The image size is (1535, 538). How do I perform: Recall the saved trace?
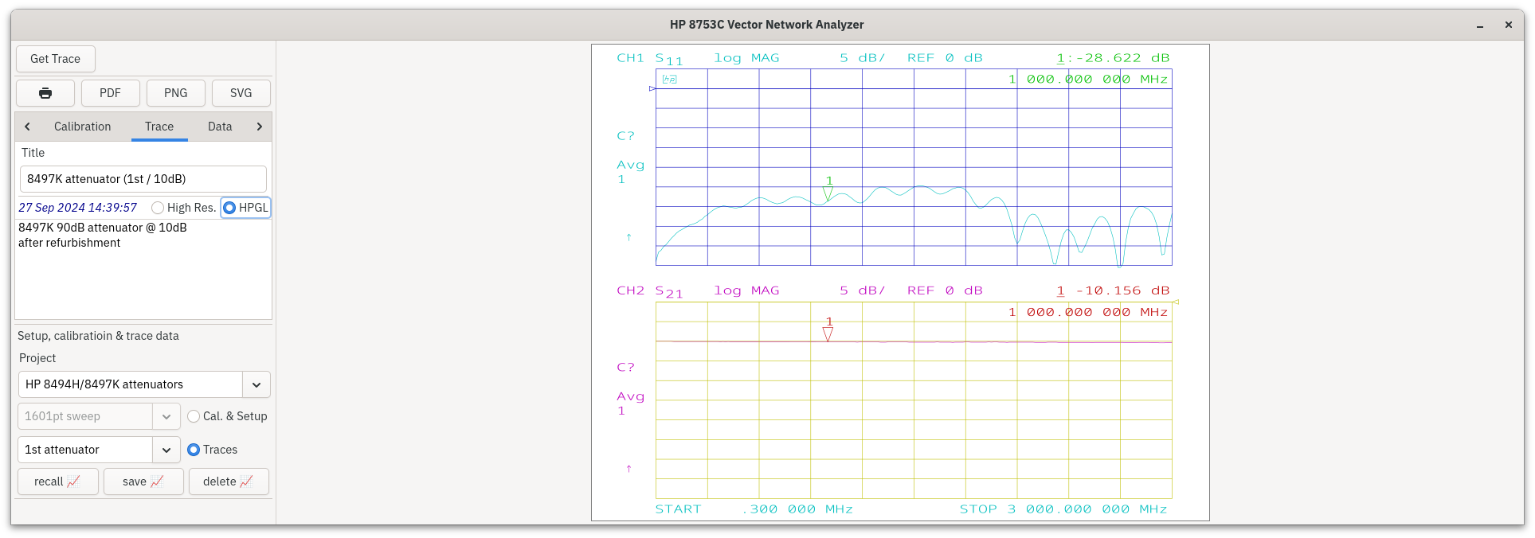click(57, 481)
